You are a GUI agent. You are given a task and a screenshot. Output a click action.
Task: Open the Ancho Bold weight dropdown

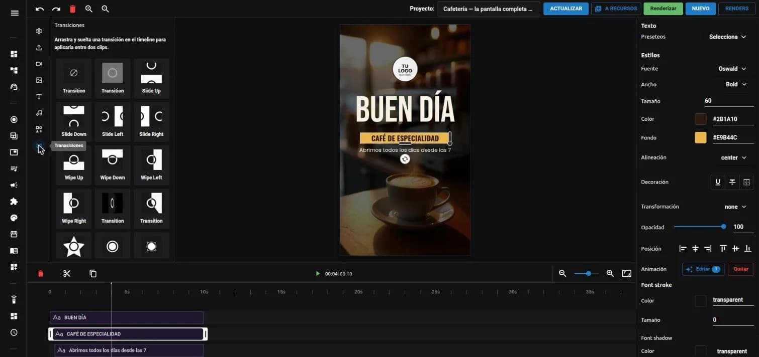[x=736, y=84]
